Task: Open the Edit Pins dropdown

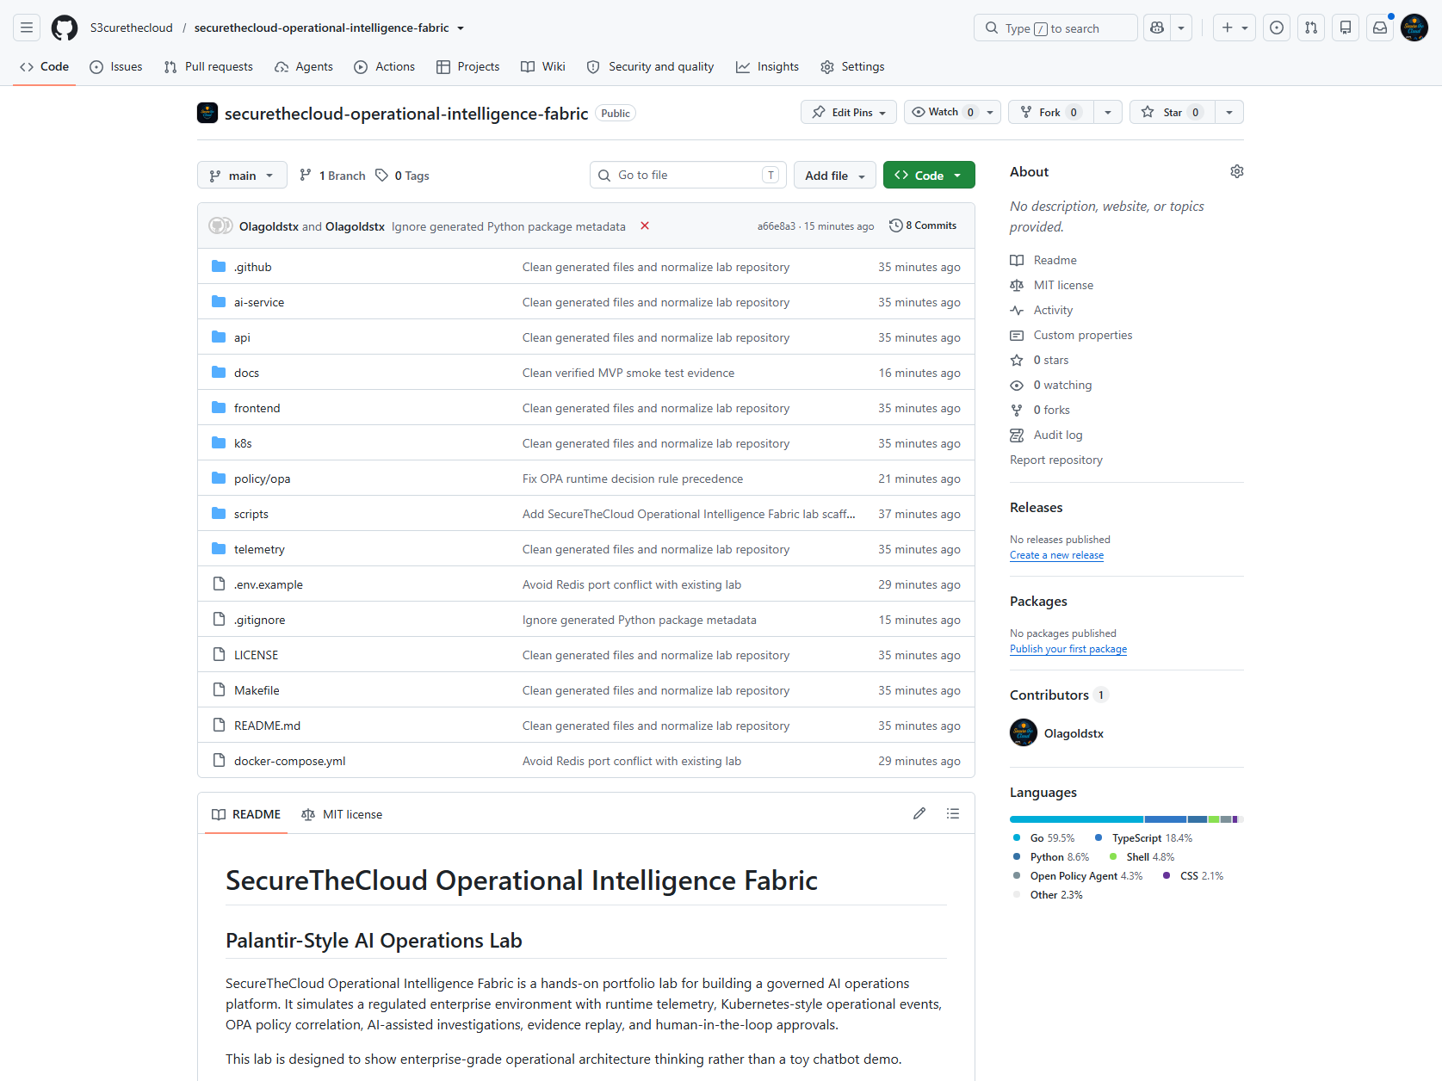Action: coord(849,112)
